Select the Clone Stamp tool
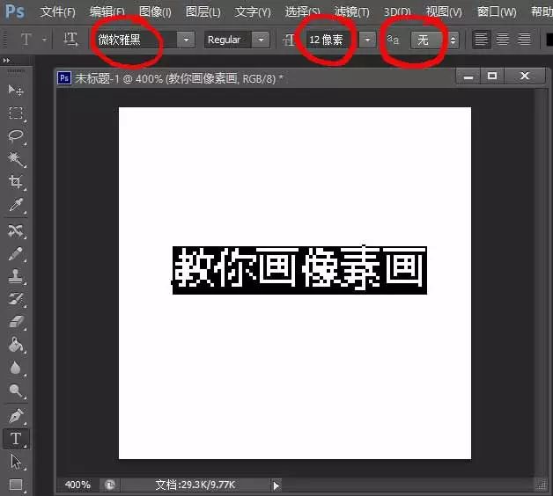The image size is (553, 496). coord(16,276)
